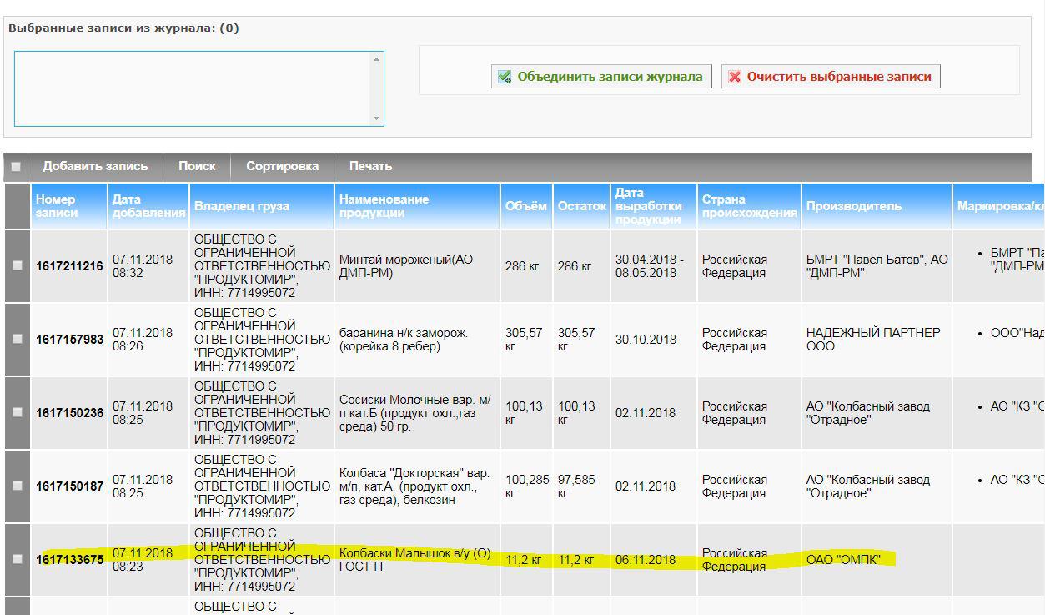Viewport: 1045px width, 615px height.
Task: Click the Дата добавления column header
Action: tap(148, 206)
